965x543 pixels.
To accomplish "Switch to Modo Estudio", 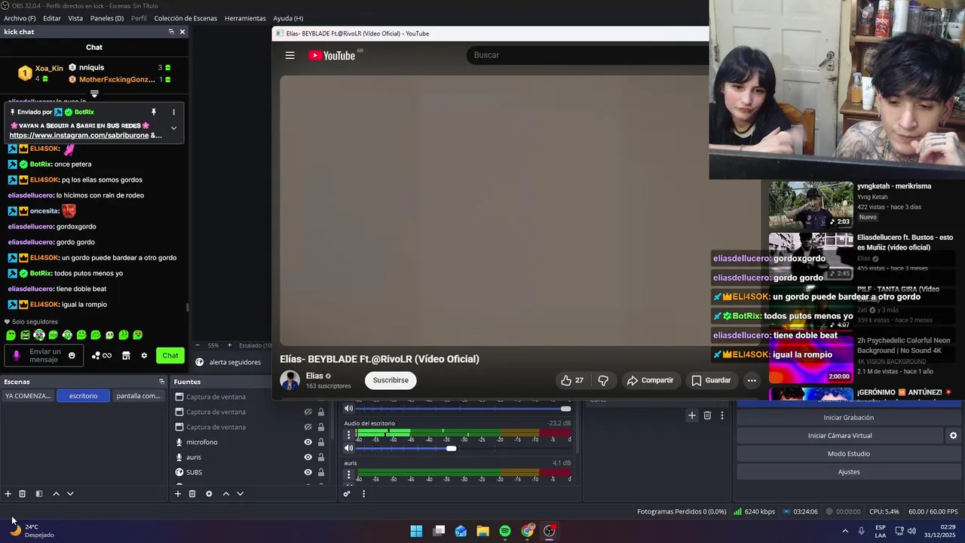I will pyautogui.click(x=849, y=454).
